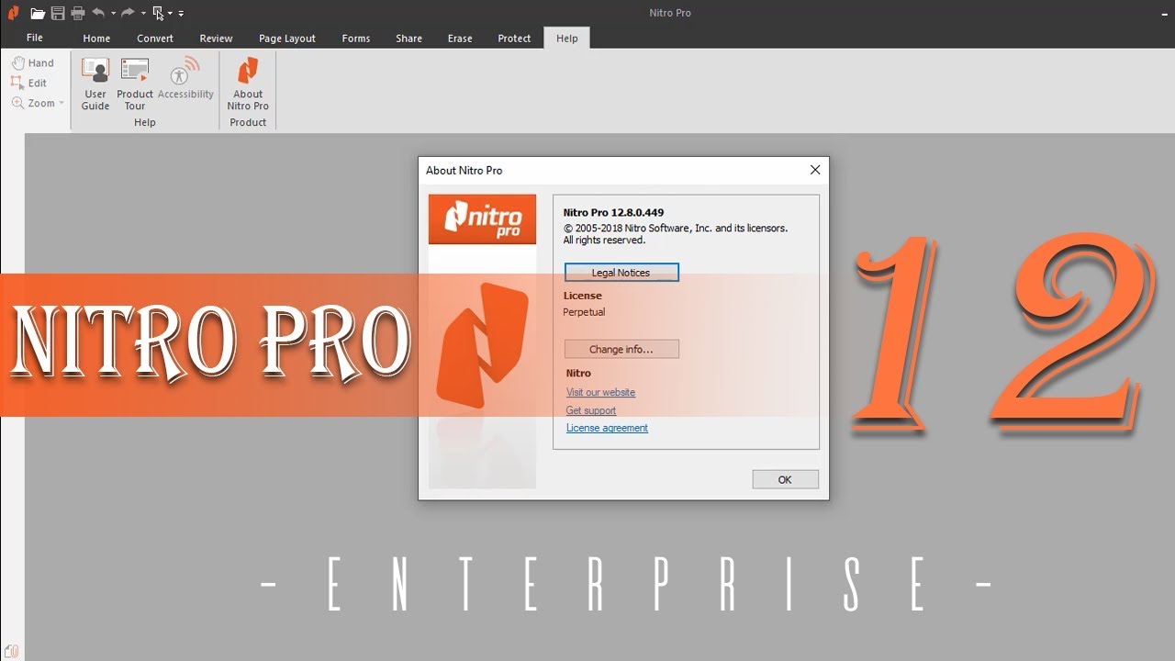Close the About Nitro Pro dialog

click(x=814, y=170)
